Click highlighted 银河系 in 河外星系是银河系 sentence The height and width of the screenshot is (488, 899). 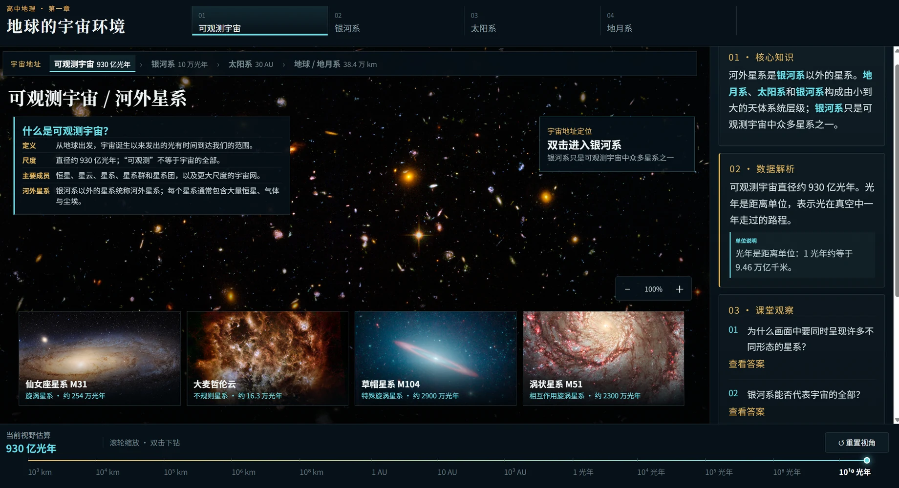pyautogui.click(x=790, y=75)
